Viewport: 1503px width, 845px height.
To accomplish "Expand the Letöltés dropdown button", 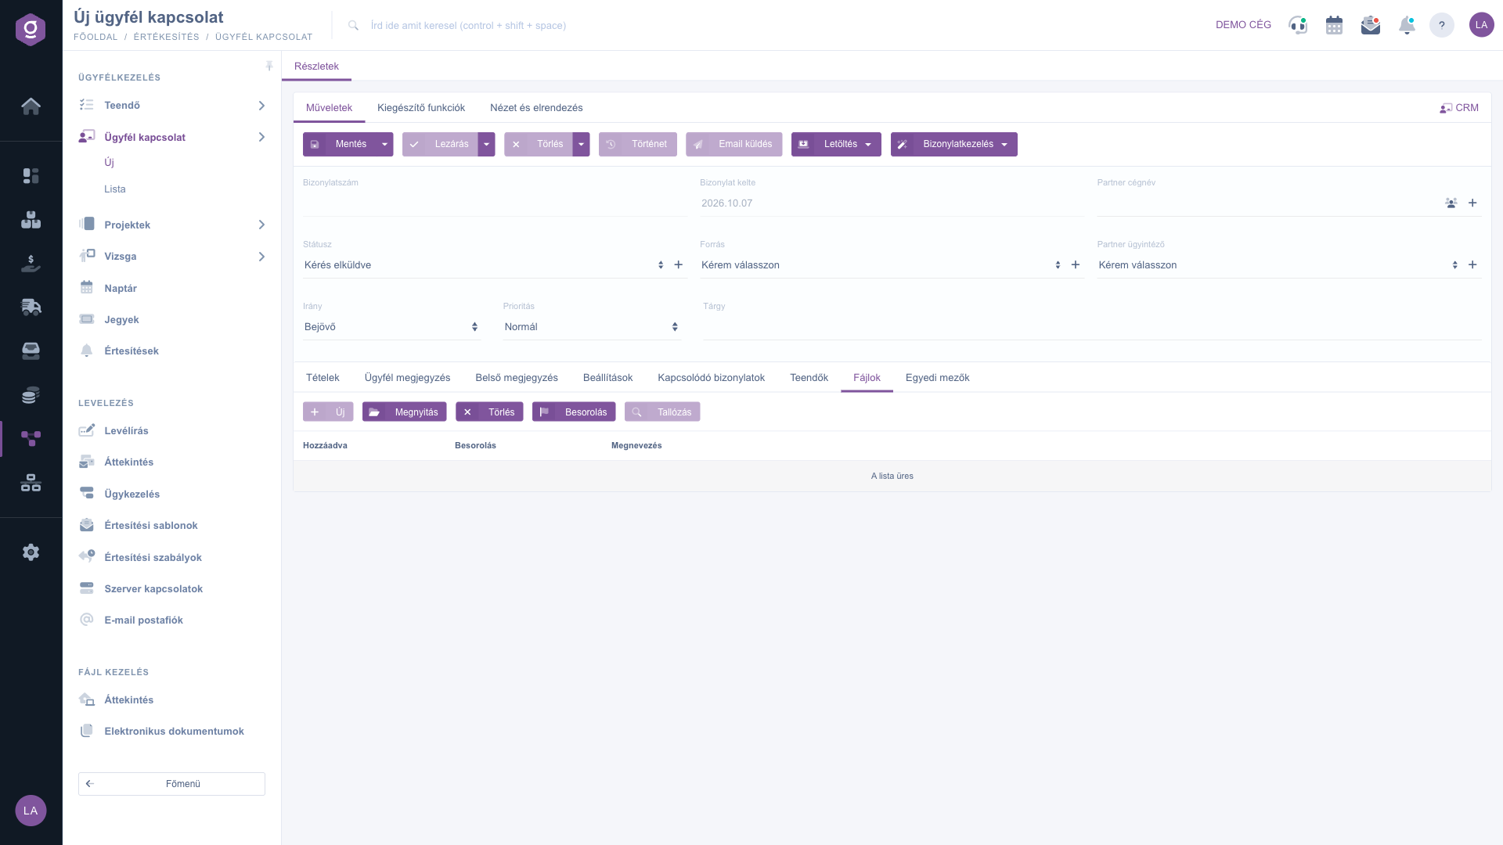I will coord(836,144).
